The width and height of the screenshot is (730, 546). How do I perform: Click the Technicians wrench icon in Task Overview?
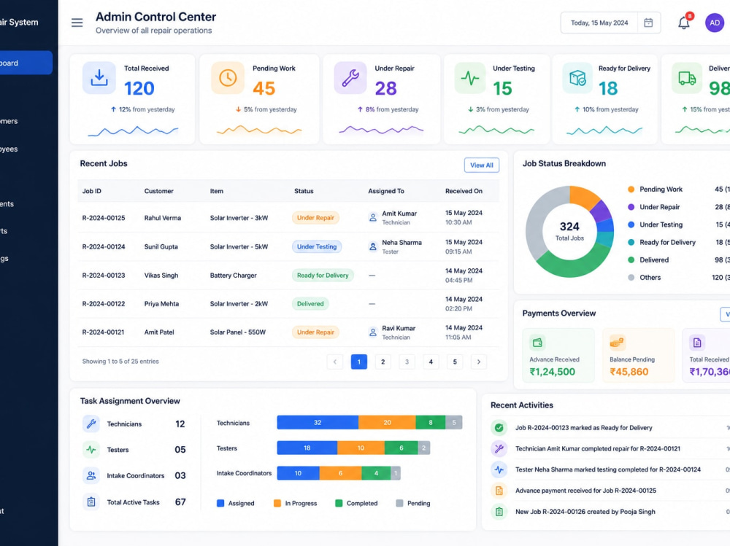[x=91, y=424]
